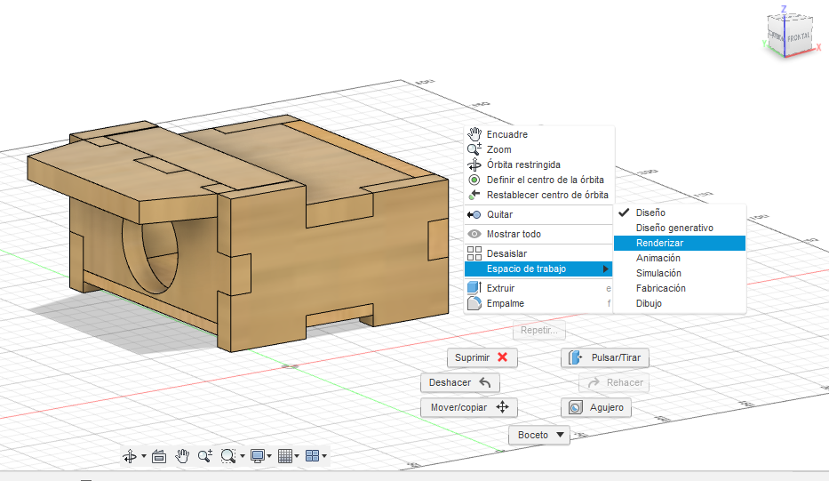
Task: Click the Agujero button
Action: click(596, 407)
